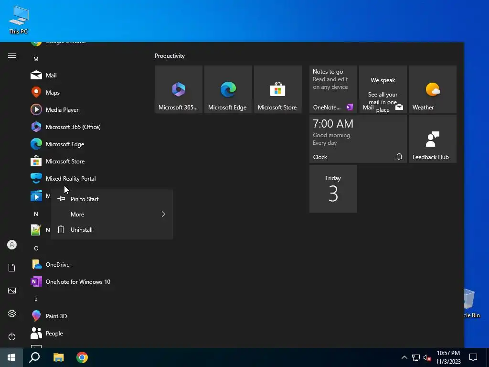
Task: Click the letter P section header
Action: pos(36,300)
